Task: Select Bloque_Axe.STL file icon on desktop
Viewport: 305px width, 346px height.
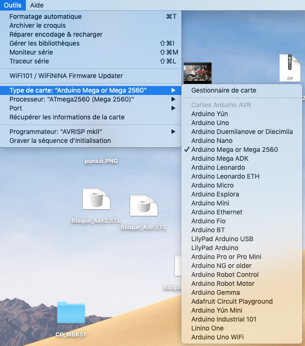Action: pyautogui.click(x=144, y=205)
